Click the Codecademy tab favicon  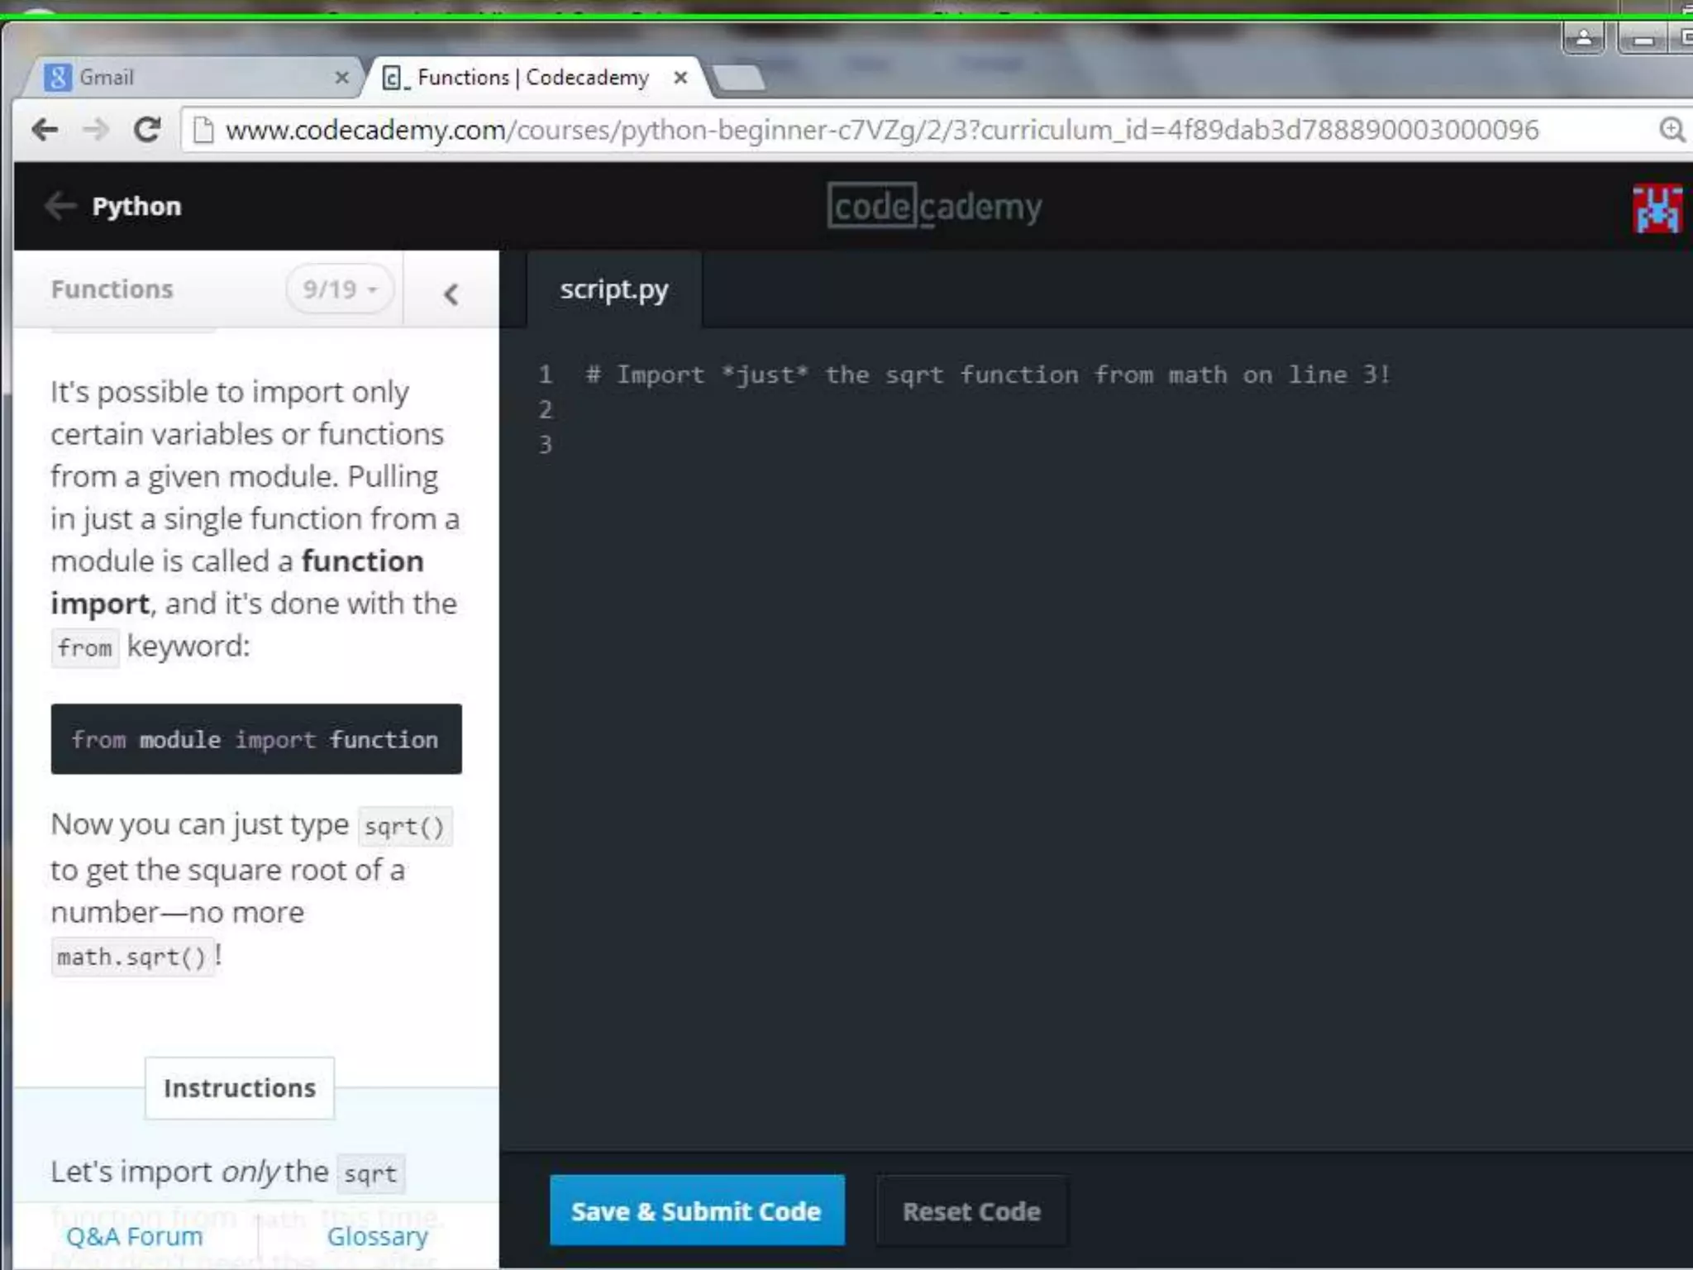click(394, 79)
